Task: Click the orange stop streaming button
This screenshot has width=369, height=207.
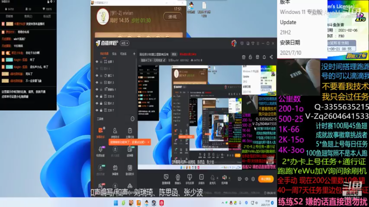Action: pos(266,179)
